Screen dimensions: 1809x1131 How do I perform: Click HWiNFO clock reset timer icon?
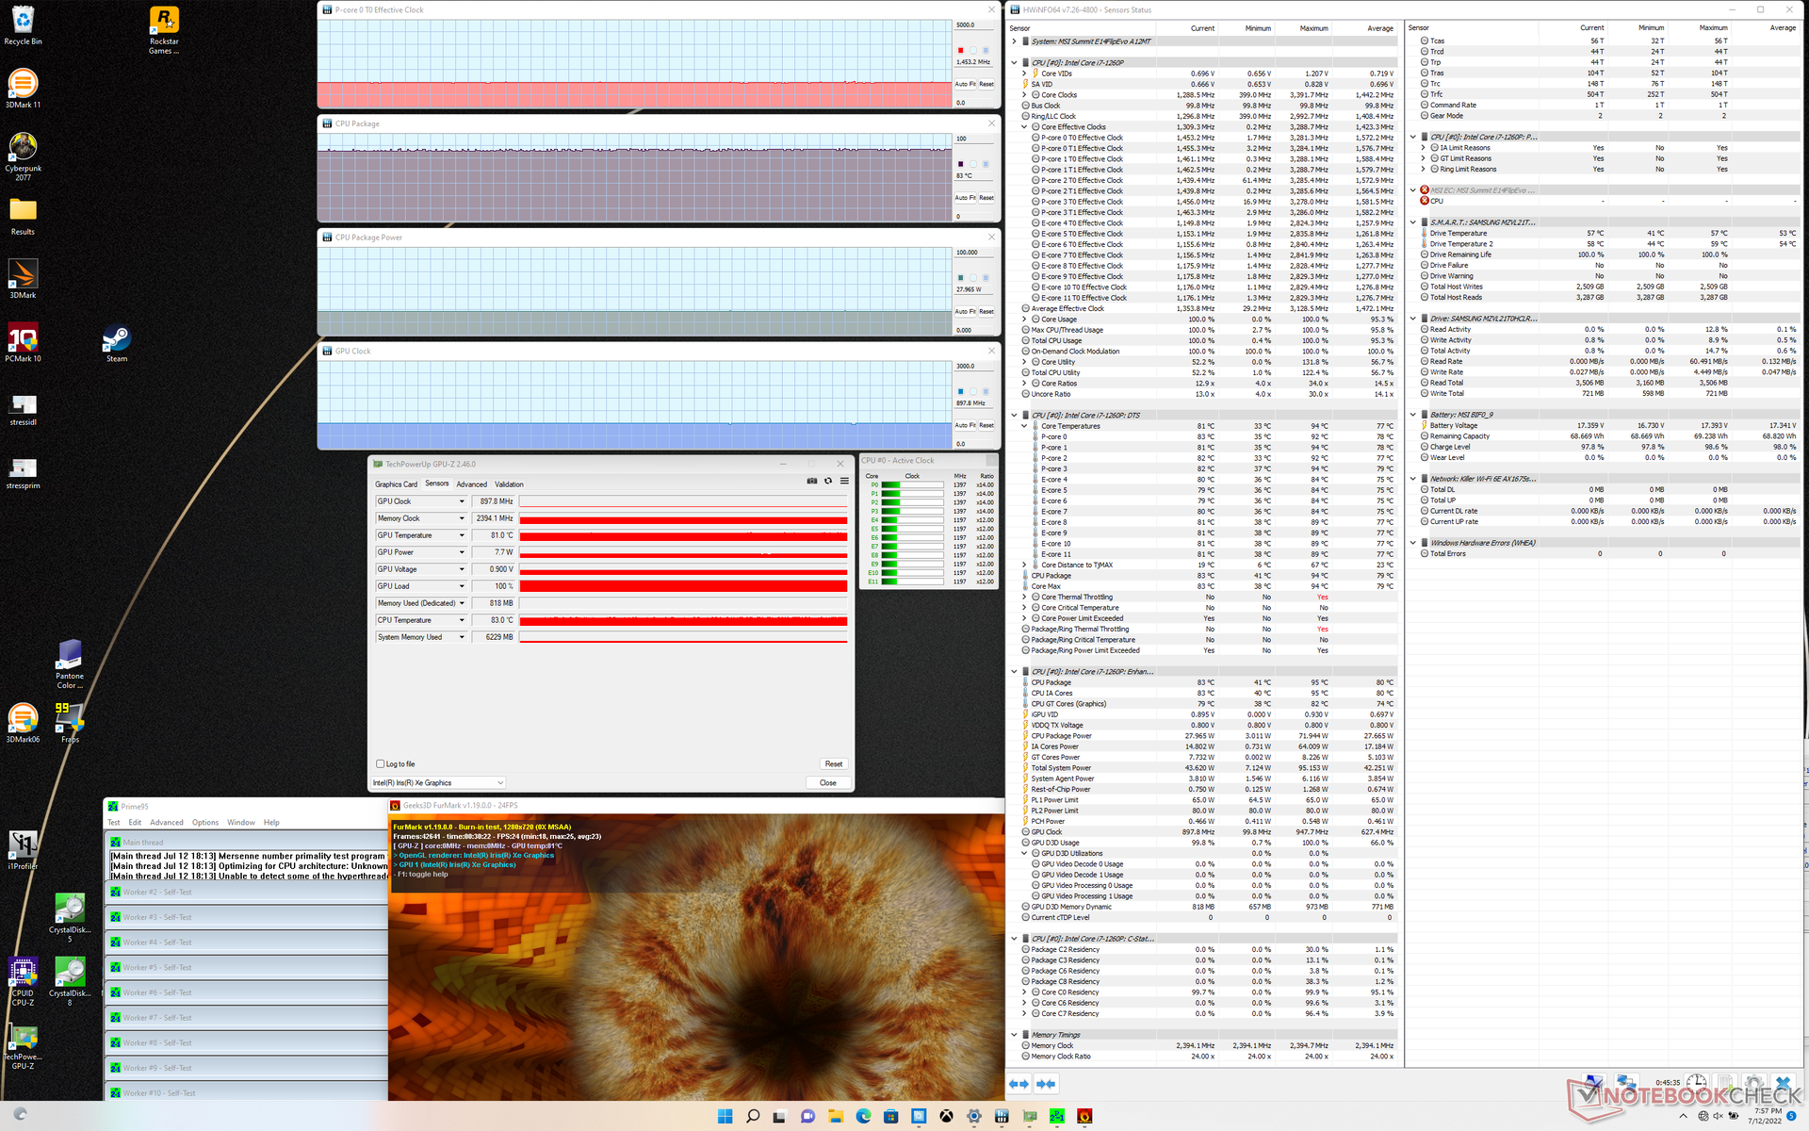coord(1696,1083)
